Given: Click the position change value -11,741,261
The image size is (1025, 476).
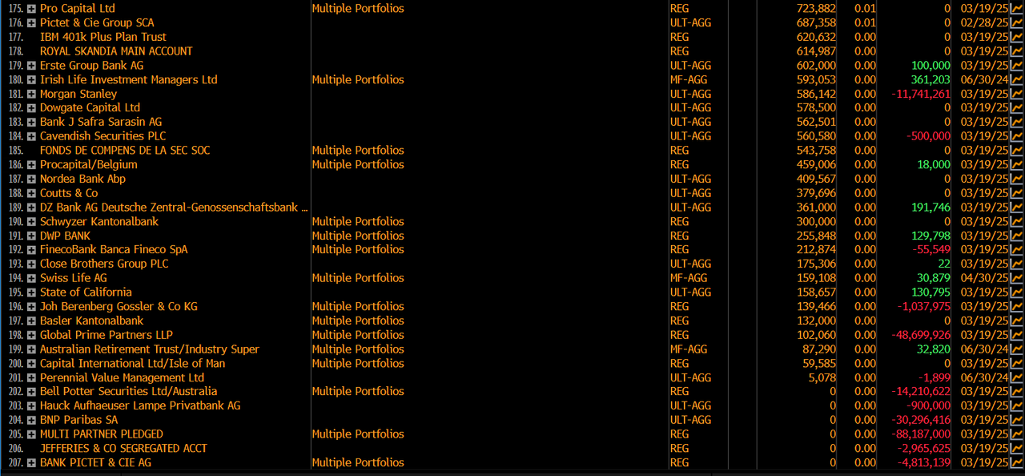Looking at the screenshot, I should 921,95.
